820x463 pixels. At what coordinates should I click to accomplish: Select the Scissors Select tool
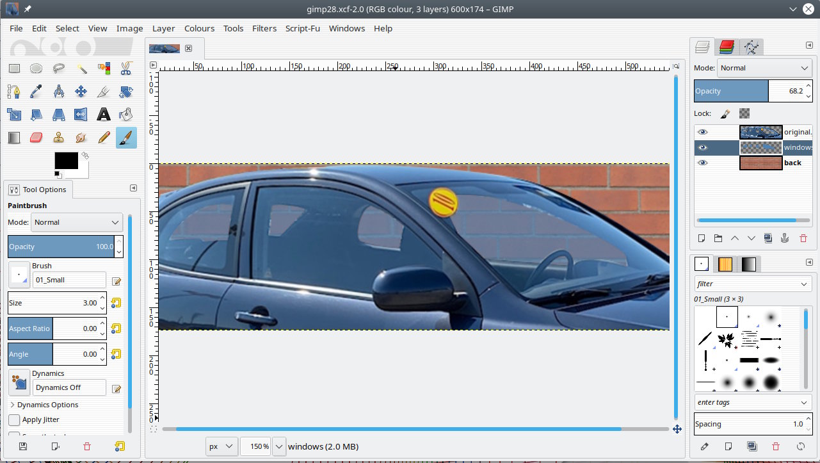point(126,69)
